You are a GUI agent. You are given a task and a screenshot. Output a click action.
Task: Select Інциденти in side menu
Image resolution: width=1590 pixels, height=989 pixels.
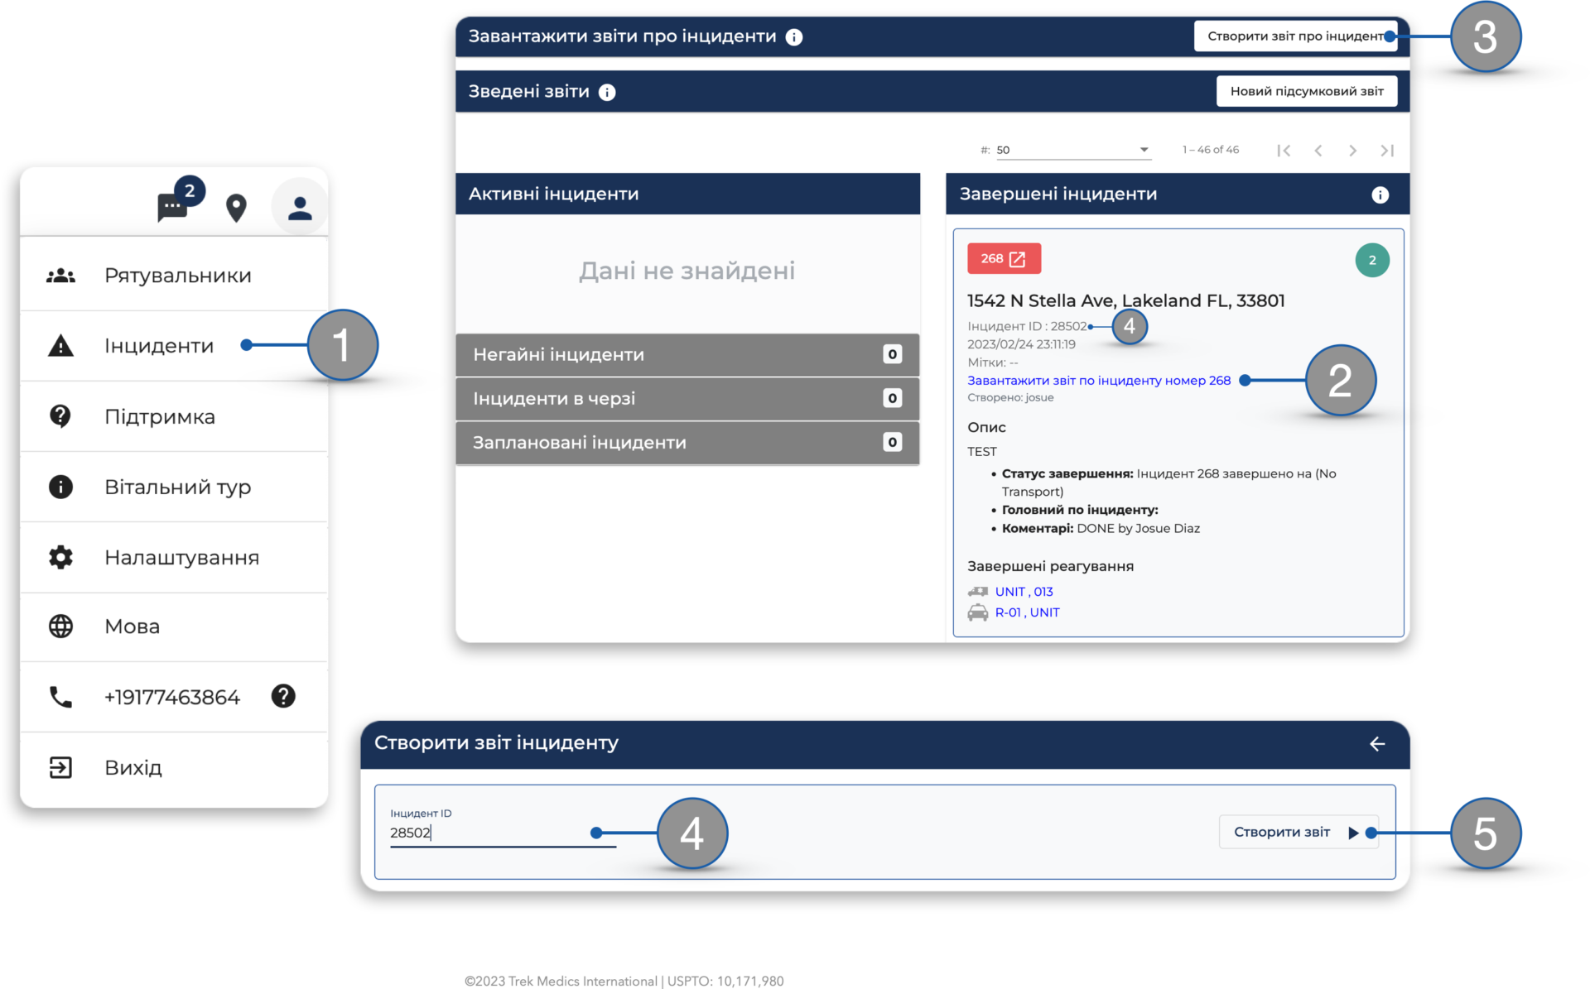159,346
